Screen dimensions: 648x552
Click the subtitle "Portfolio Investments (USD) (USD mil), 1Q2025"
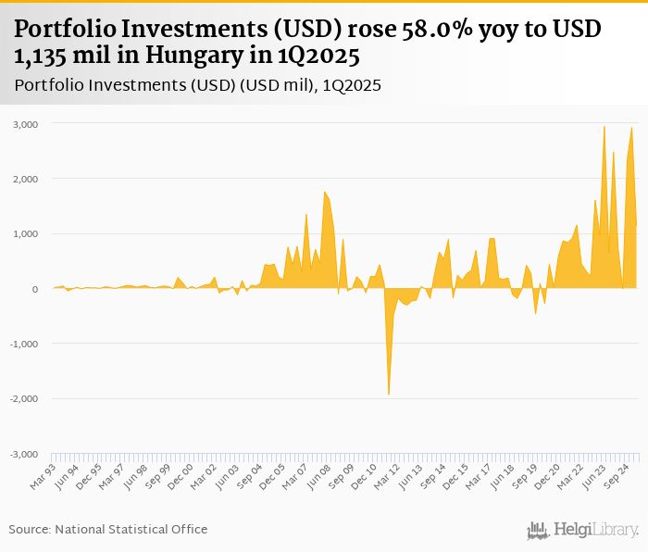pyautogui.click(x=198, y=85)
